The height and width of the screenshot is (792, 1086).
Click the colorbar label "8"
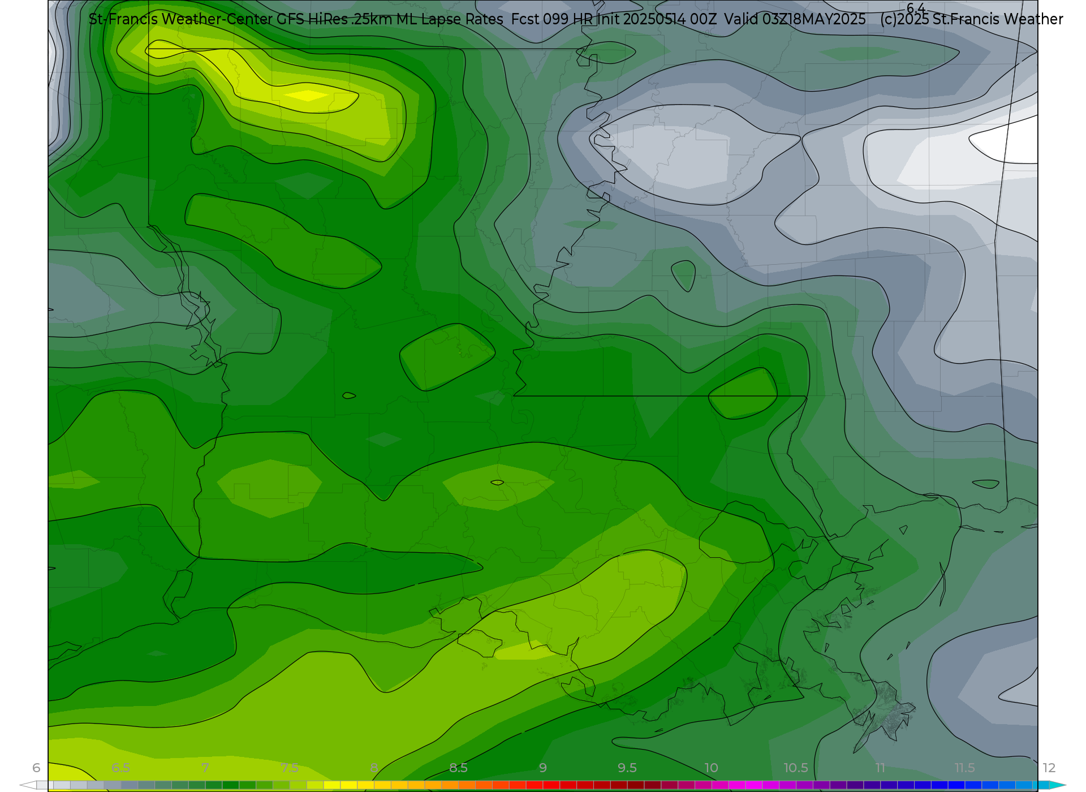click(x=374, y=768)
